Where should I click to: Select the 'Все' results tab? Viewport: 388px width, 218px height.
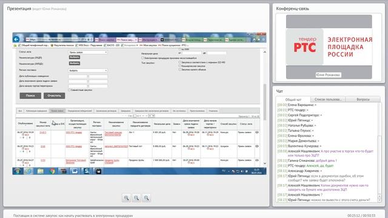[20, 111]
